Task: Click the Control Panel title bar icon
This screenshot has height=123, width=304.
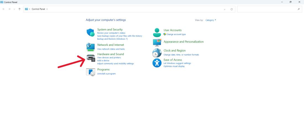Action: [x=2, y=2]
